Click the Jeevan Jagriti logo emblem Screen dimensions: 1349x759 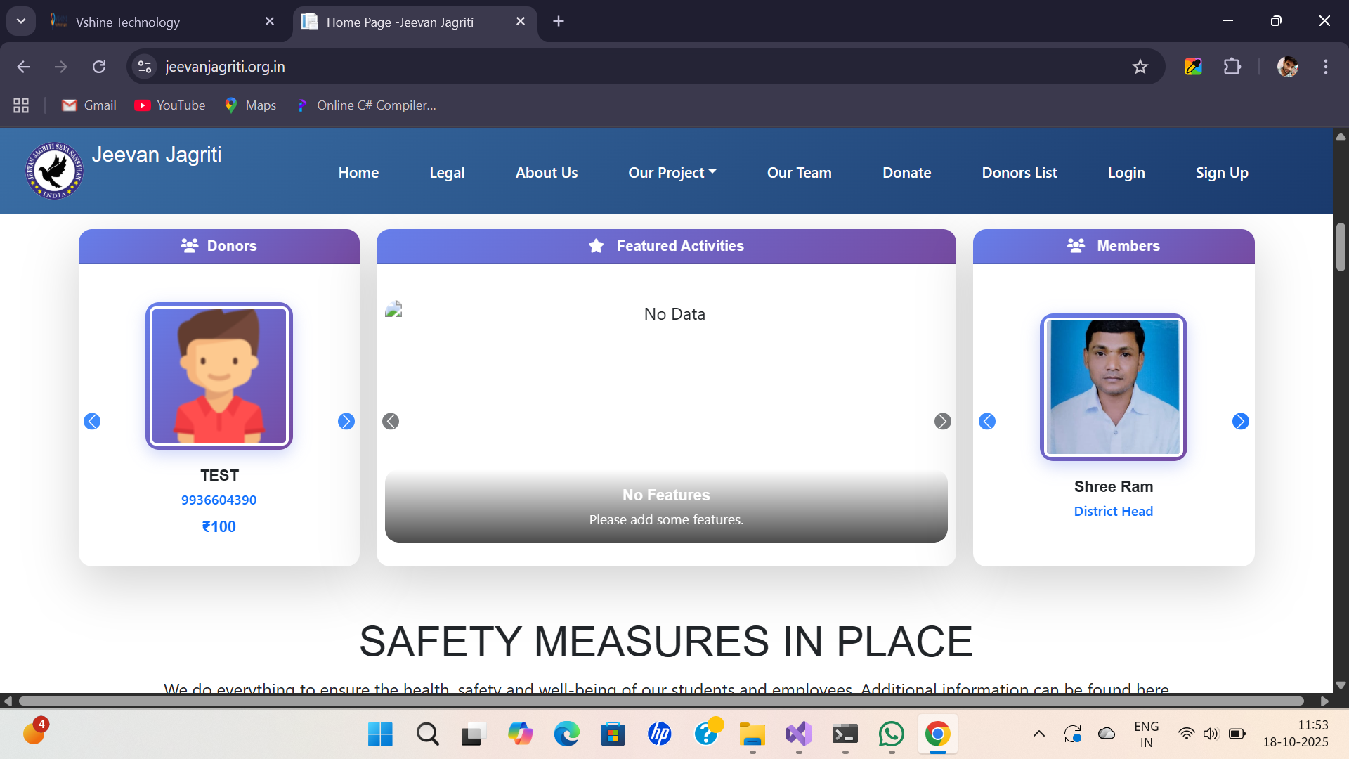point(54,171)
